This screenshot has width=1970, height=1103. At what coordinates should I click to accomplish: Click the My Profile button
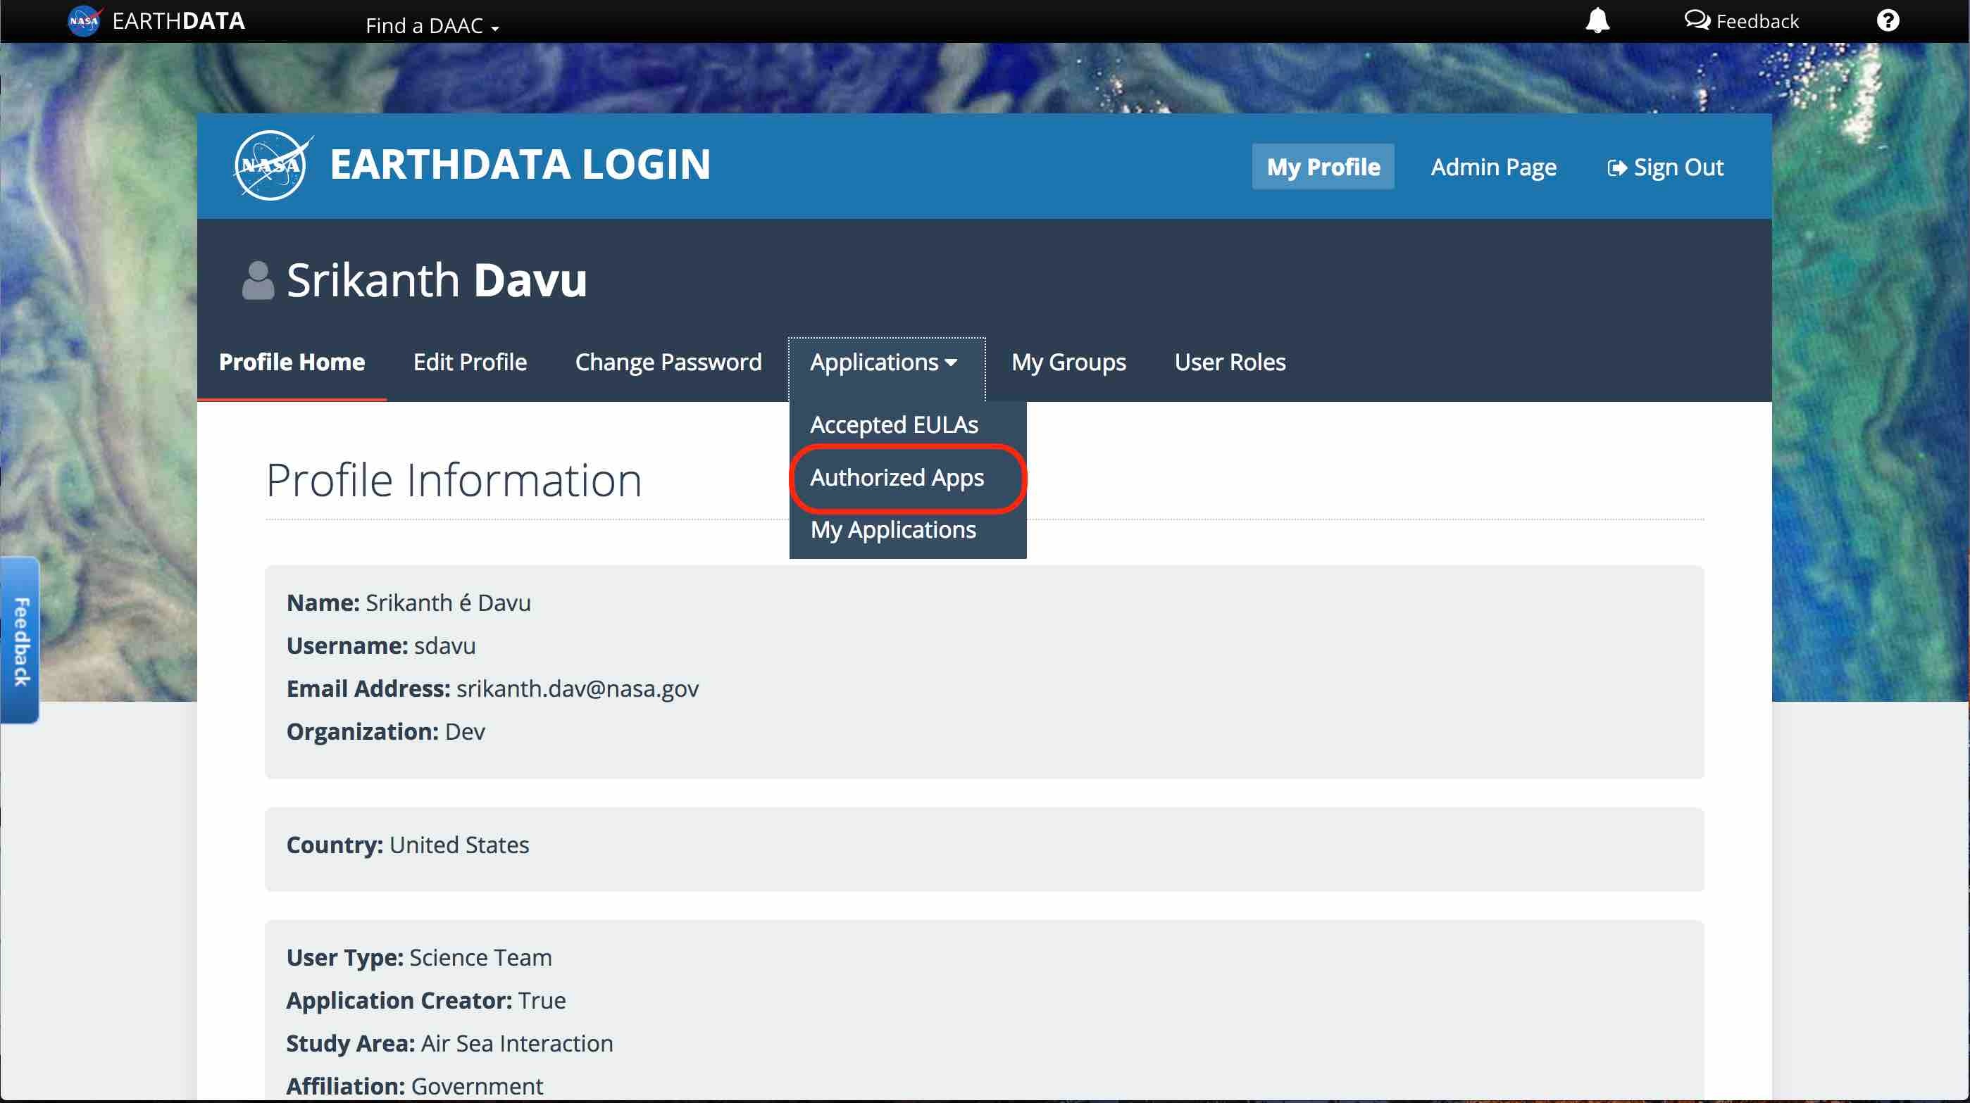pyautogui.click(x=1323, y=167)
